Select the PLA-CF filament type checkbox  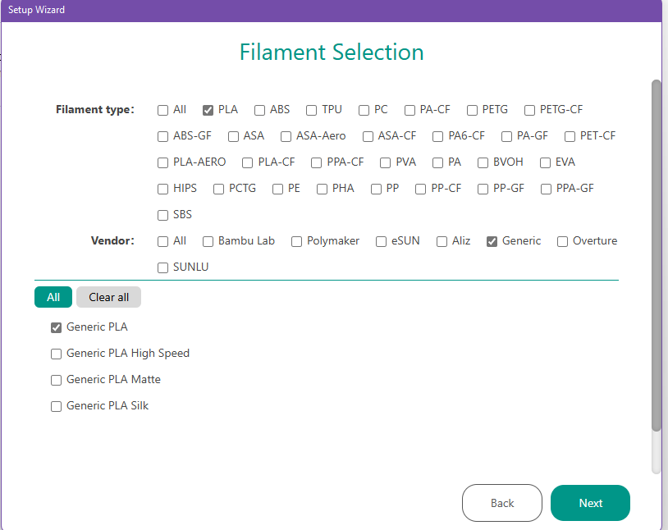point(248,162)
